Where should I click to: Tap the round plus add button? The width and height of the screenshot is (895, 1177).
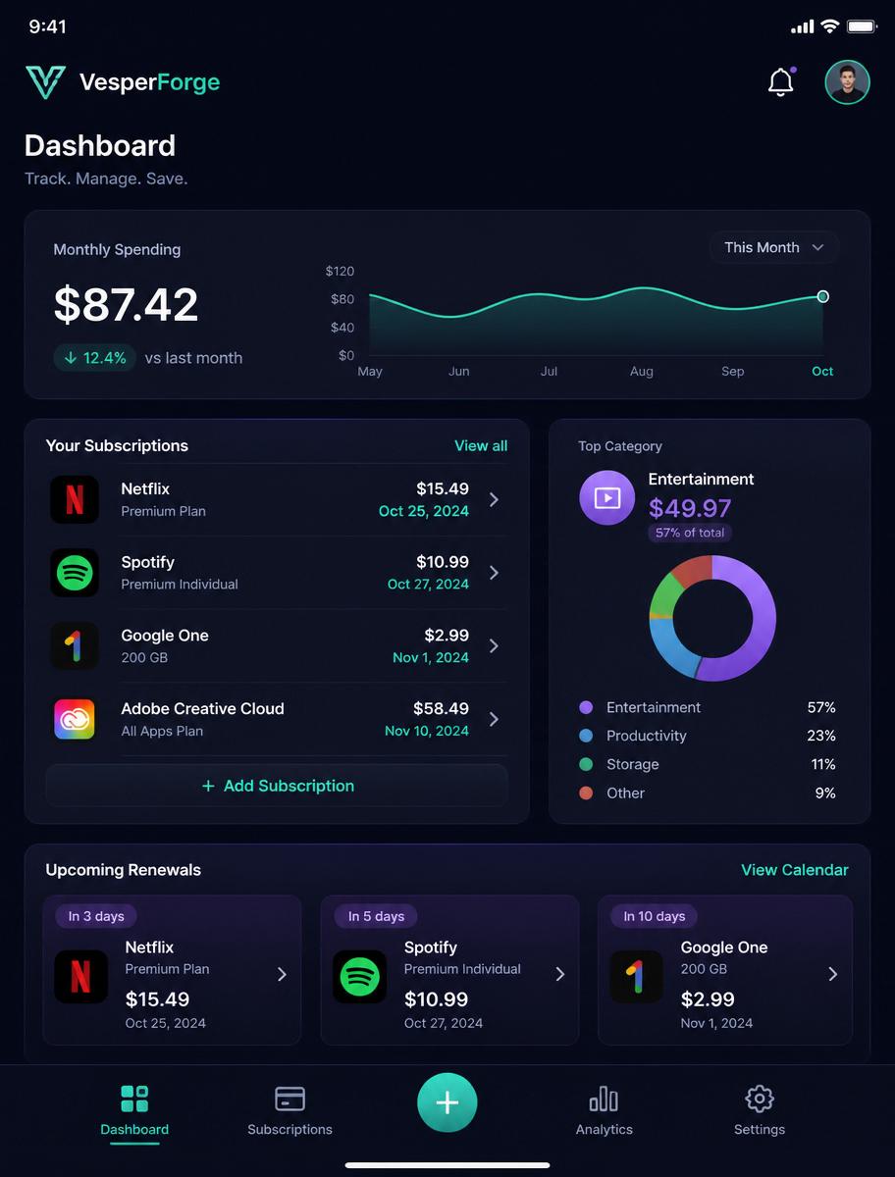pyautogui.click(x=447, y=1102)
